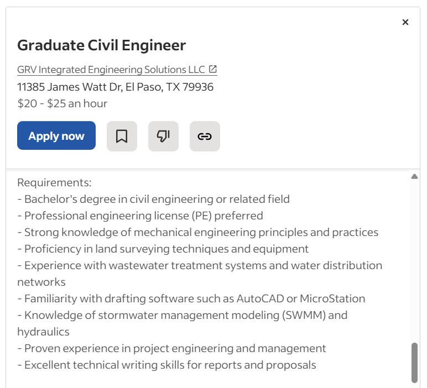Close the job details panel
The image size is (427, 388).
(x=405, y=22)
